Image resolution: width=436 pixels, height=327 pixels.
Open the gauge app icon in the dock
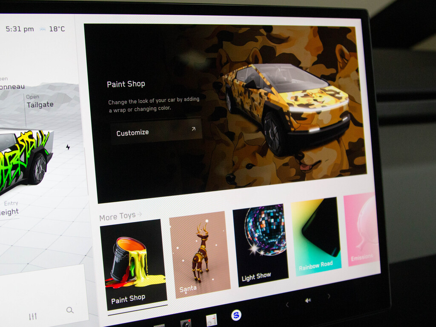pyautogui.click(x=212, y=320)
